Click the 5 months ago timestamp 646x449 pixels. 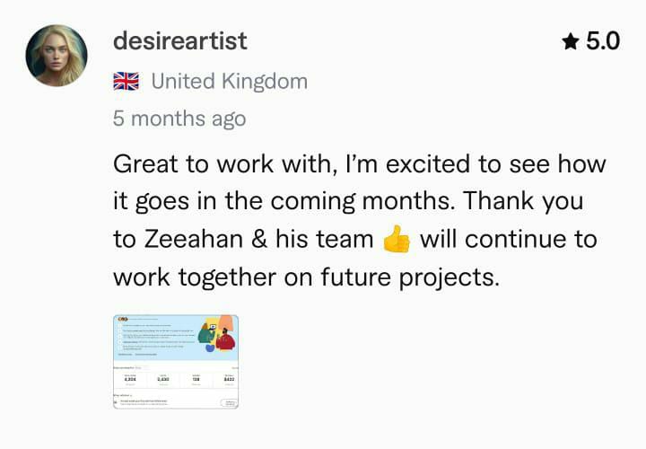click(179, 119)
